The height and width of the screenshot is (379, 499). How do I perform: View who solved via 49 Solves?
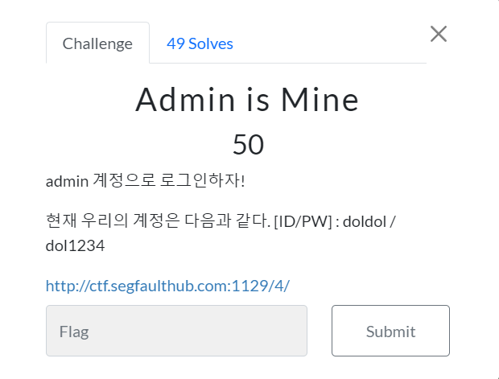pyautogui.click(x=200, y=43)
